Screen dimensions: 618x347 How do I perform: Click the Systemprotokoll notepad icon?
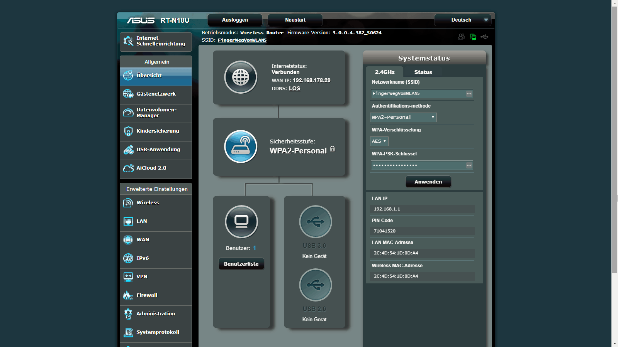[128, 332]
